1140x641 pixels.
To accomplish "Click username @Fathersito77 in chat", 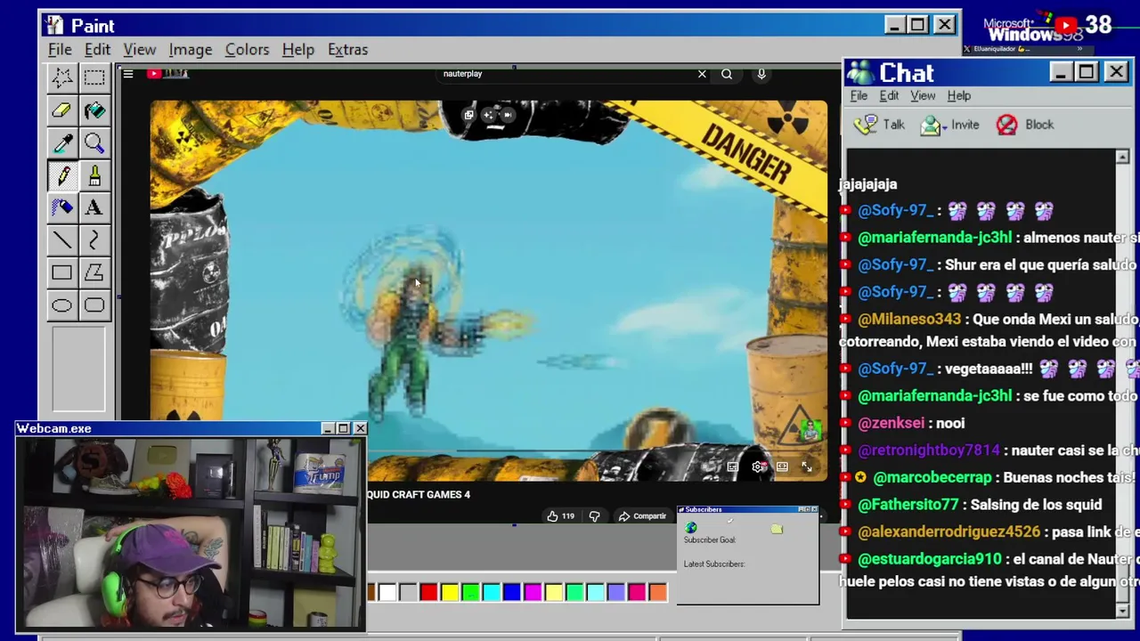I will pyautogui.click(x=908, y=505).
